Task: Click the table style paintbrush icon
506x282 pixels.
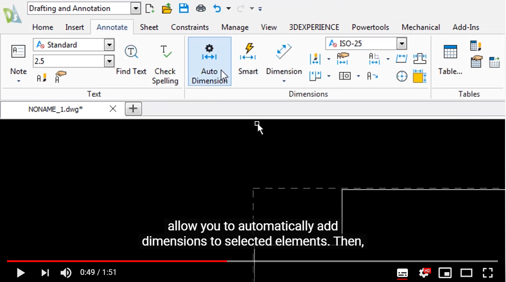Action: [475, 46]
